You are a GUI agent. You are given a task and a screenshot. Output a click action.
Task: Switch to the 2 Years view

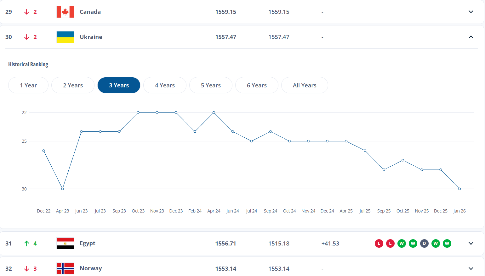coord(73,85)
